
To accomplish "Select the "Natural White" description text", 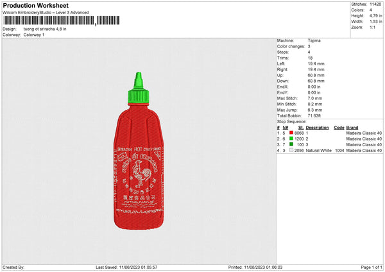I will 318,151.
